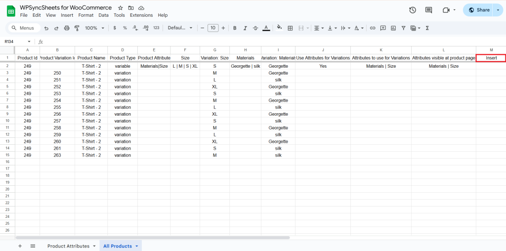This screenshot has width=506, height=251.
Task: Select column header G
Action: 214,50
